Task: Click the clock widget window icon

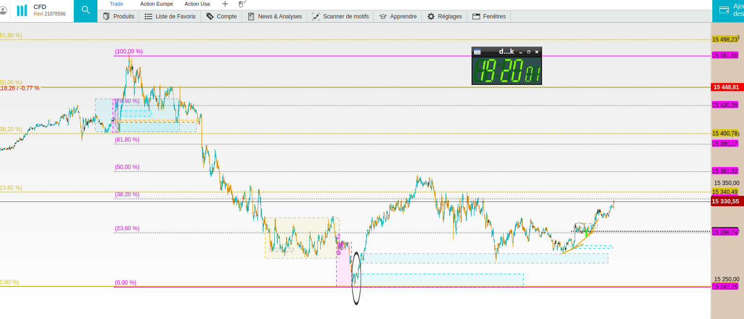Action: [477, 52]
